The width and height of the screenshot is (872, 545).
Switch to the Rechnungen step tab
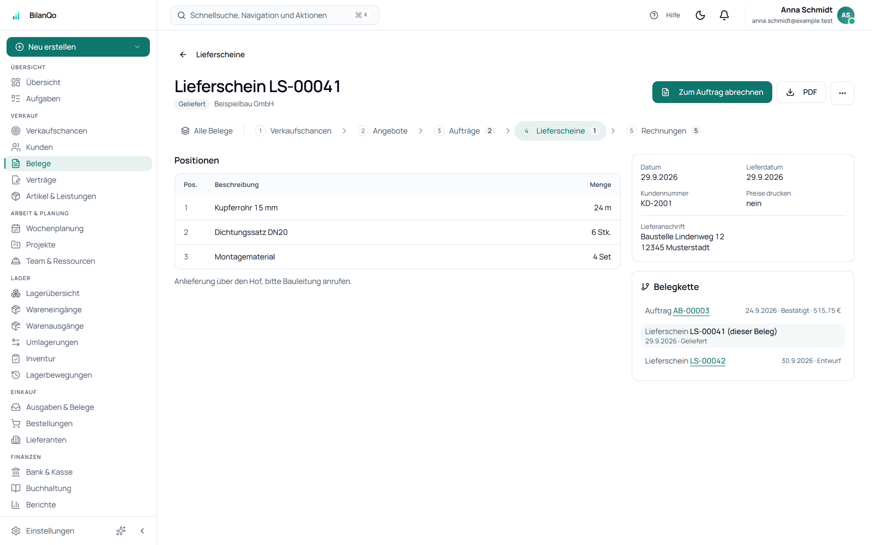pos(663,131)
